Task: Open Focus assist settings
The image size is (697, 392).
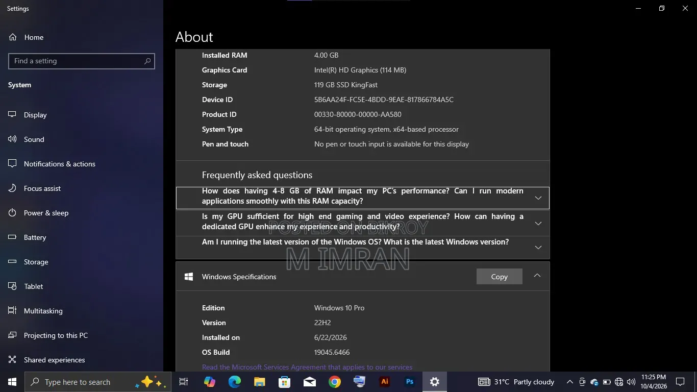Action: coord(82,188)
